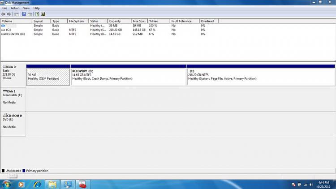Click the 912 MB free space cell
The image size is (336, 189).
138,34
